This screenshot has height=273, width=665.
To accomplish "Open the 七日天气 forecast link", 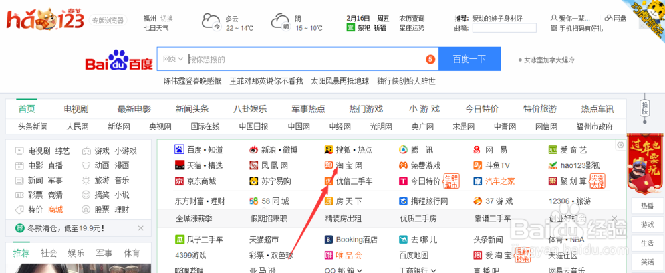I will (x=156, y=28).
